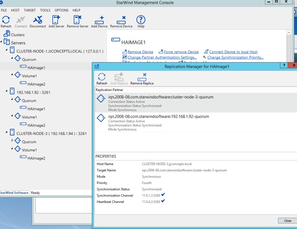This screenshot has height=229, width=297.
Task: Collapse the CLUSTER-NODE-3 server node
Action: 7,132
